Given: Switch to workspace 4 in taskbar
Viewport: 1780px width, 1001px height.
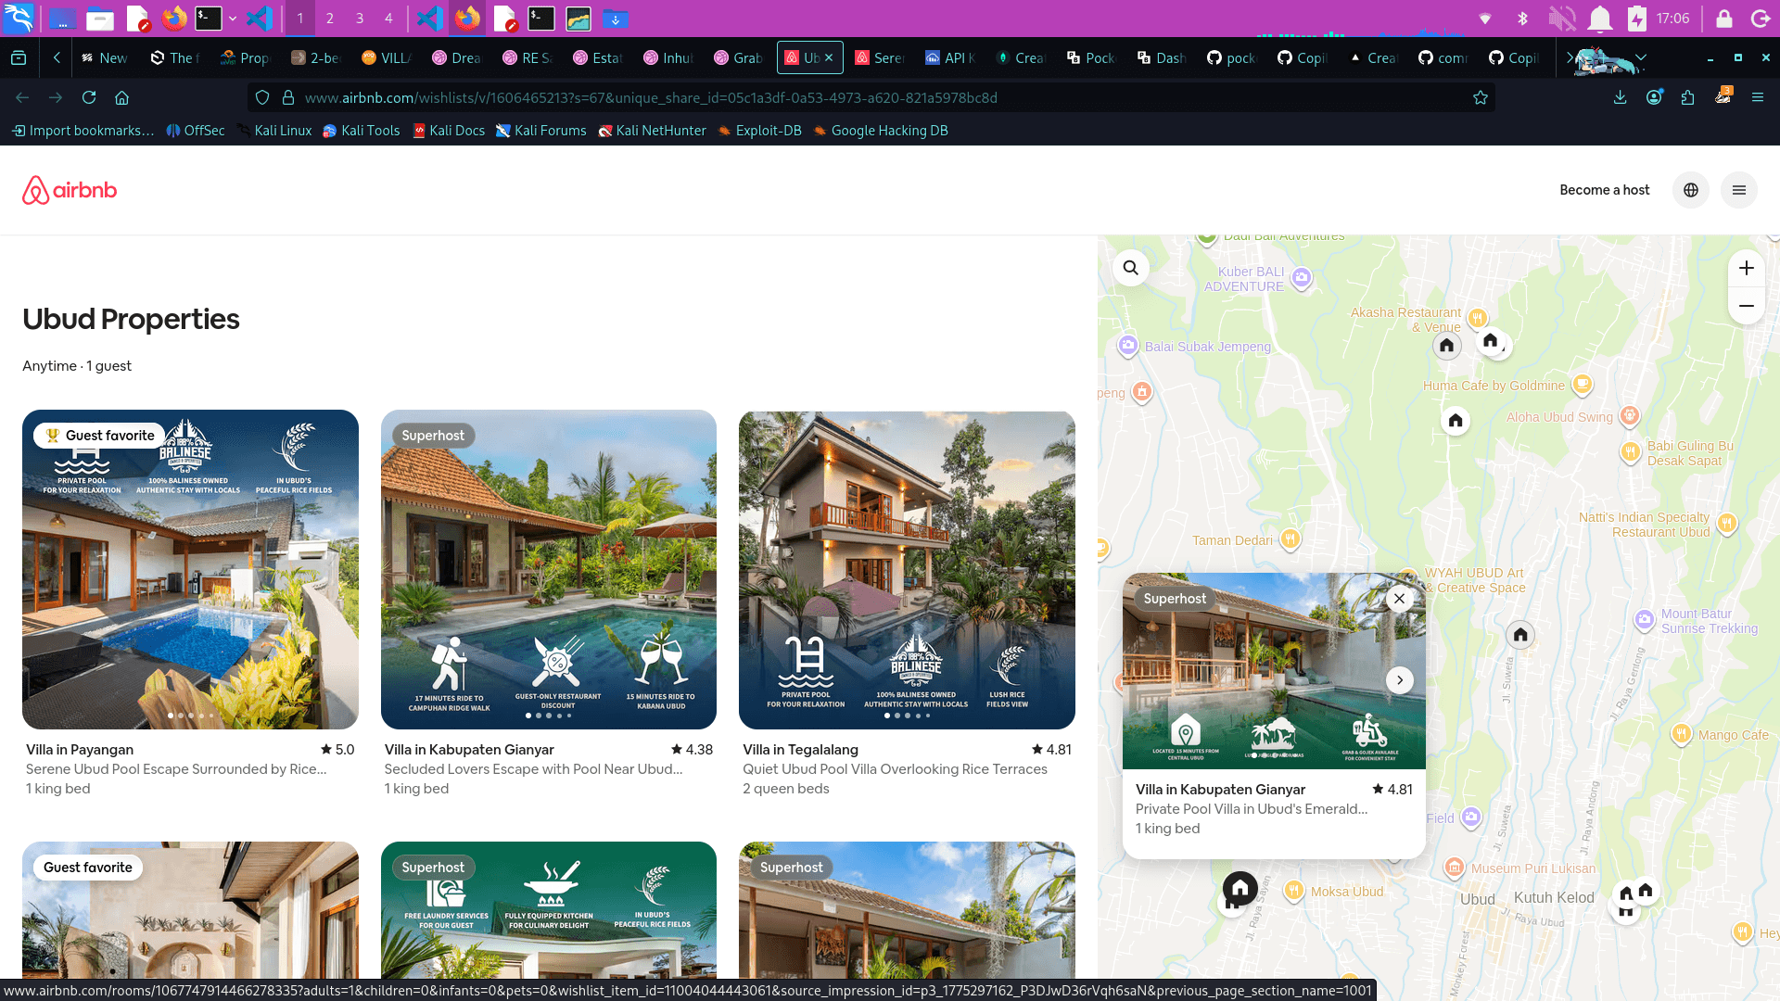Looking at the screenshot, I should point(388,18).
